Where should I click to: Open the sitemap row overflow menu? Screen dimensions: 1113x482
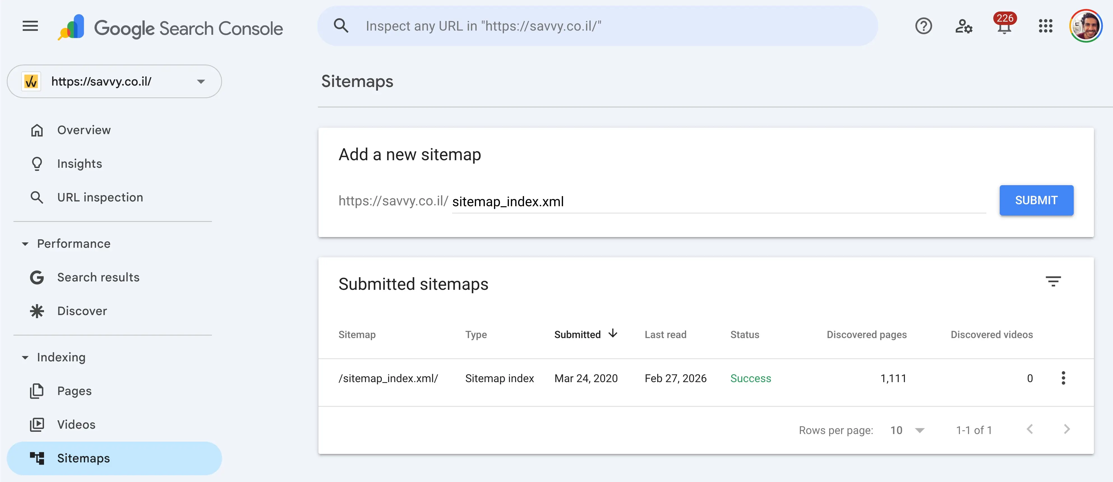point(1064,378)
